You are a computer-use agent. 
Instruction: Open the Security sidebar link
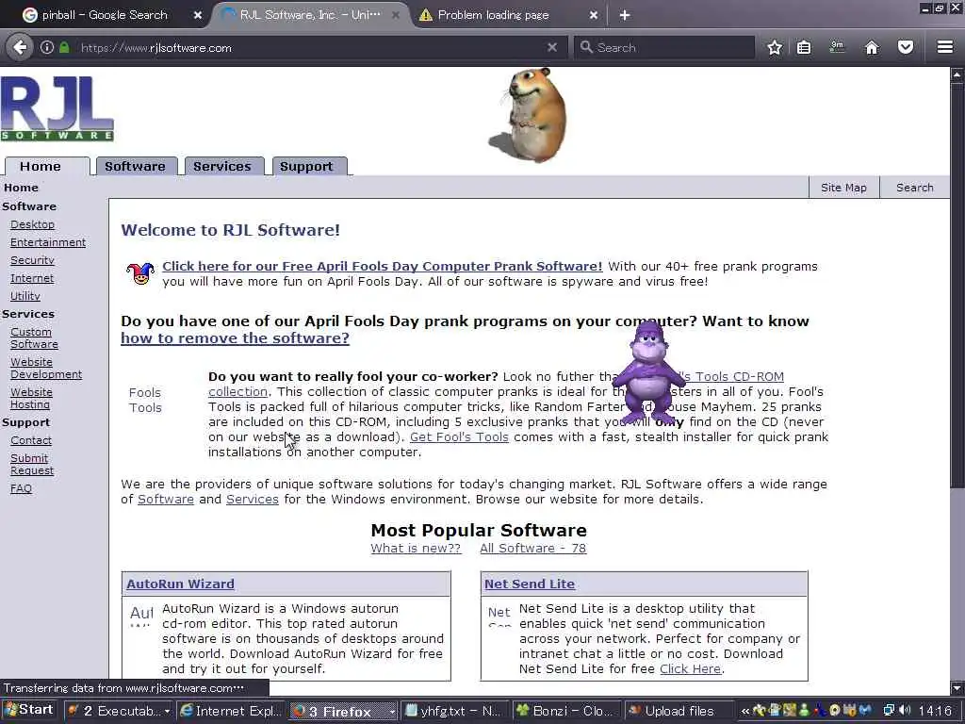pos(33,260)
